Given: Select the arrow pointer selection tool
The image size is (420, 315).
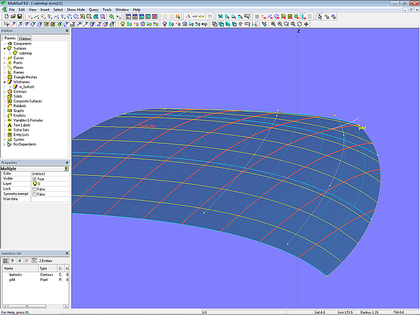Looking at the screenshot, I should (320, 17).
